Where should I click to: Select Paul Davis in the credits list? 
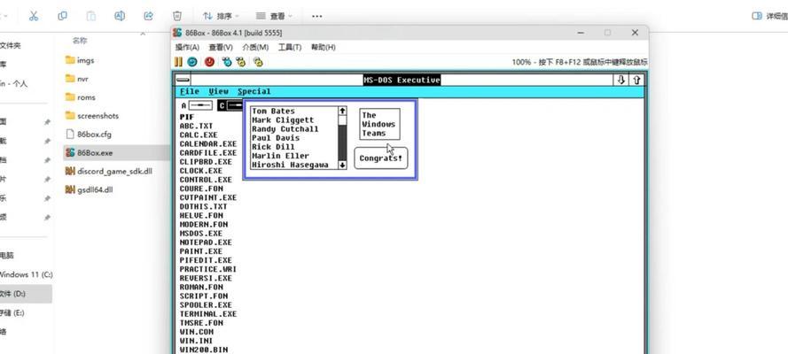(276, 138)
